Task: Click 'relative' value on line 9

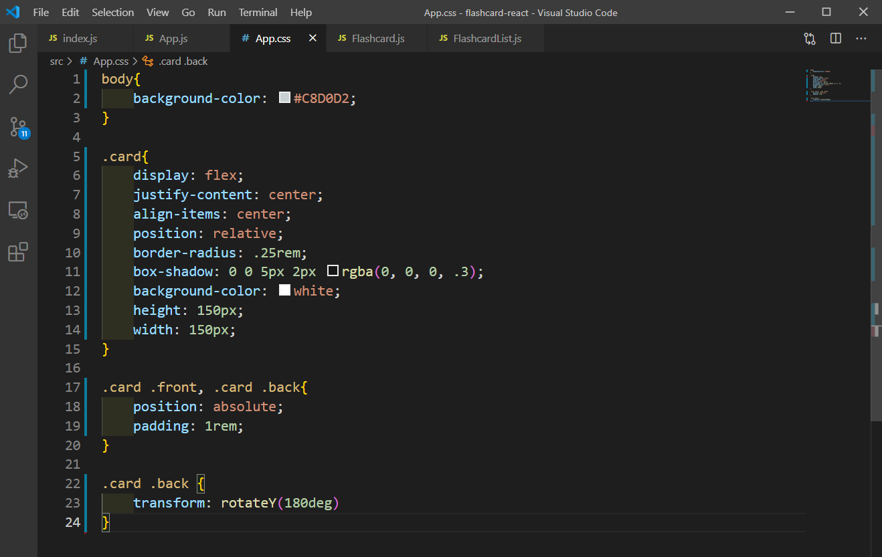Action: (244, 233)
